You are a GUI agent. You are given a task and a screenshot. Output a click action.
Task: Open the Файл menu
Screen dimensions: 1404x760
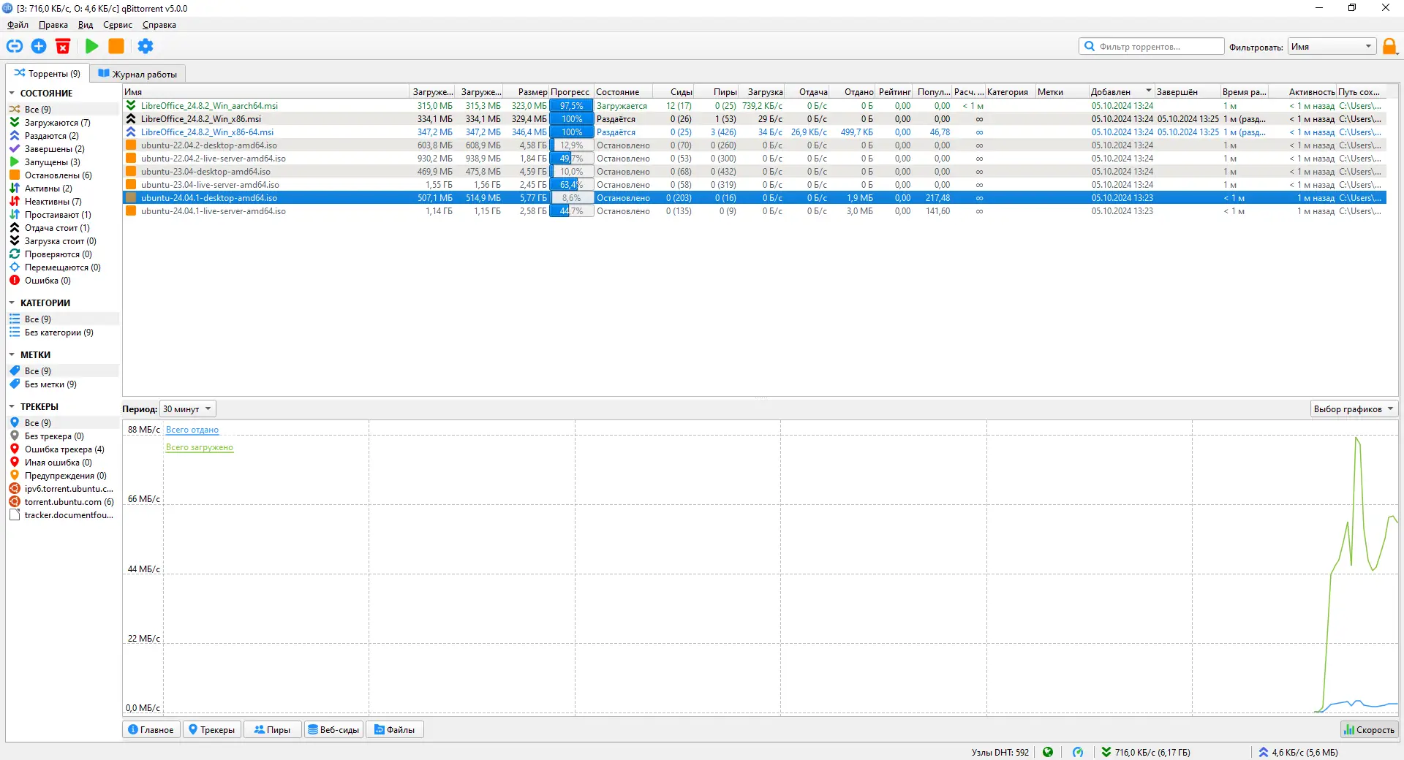point(18,25)
